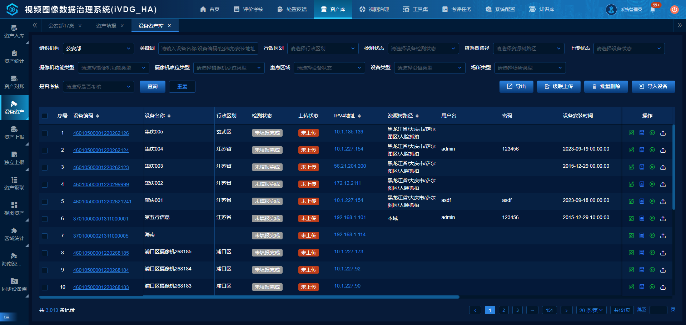Click the detail document icon for row 肇庆004

pos(642,150)
